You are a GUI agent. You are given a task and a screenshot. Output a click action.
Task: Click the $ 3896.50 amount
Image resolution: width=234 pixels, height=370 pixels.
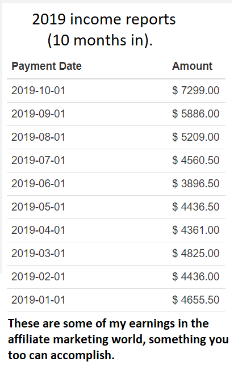(196, 184)
